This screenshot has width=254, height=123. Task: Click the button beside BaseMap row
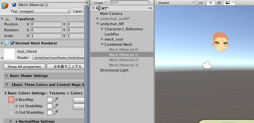click(x=79, y=100)
